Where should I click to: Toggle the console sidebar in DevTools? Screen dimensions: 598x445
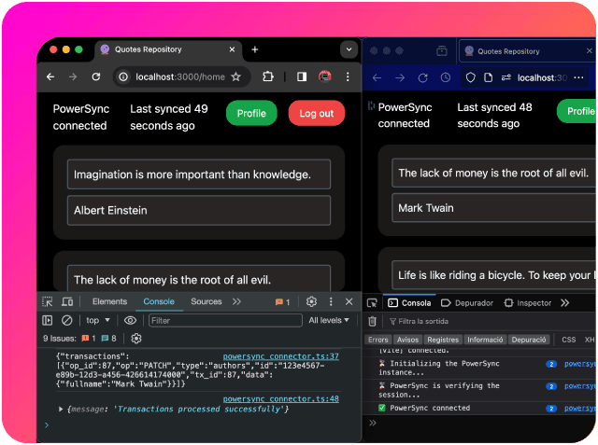click(x=48, y=321)
